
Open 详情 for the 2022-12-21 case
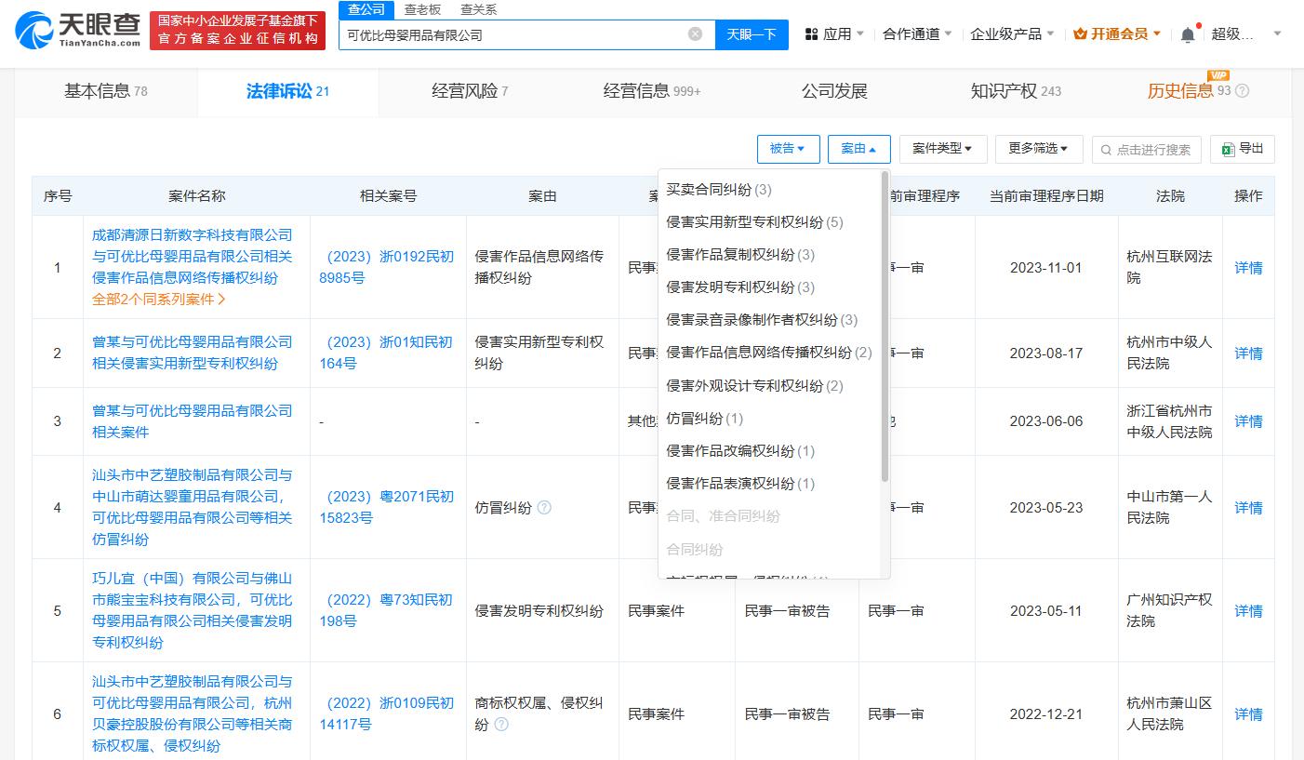tap(1248, 714)
